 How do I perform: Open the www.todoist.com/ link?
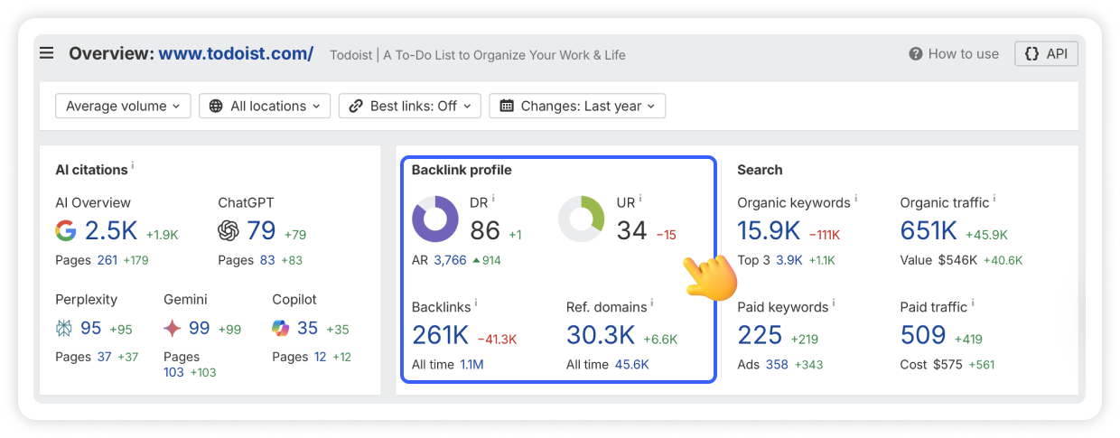coord(236,53)
